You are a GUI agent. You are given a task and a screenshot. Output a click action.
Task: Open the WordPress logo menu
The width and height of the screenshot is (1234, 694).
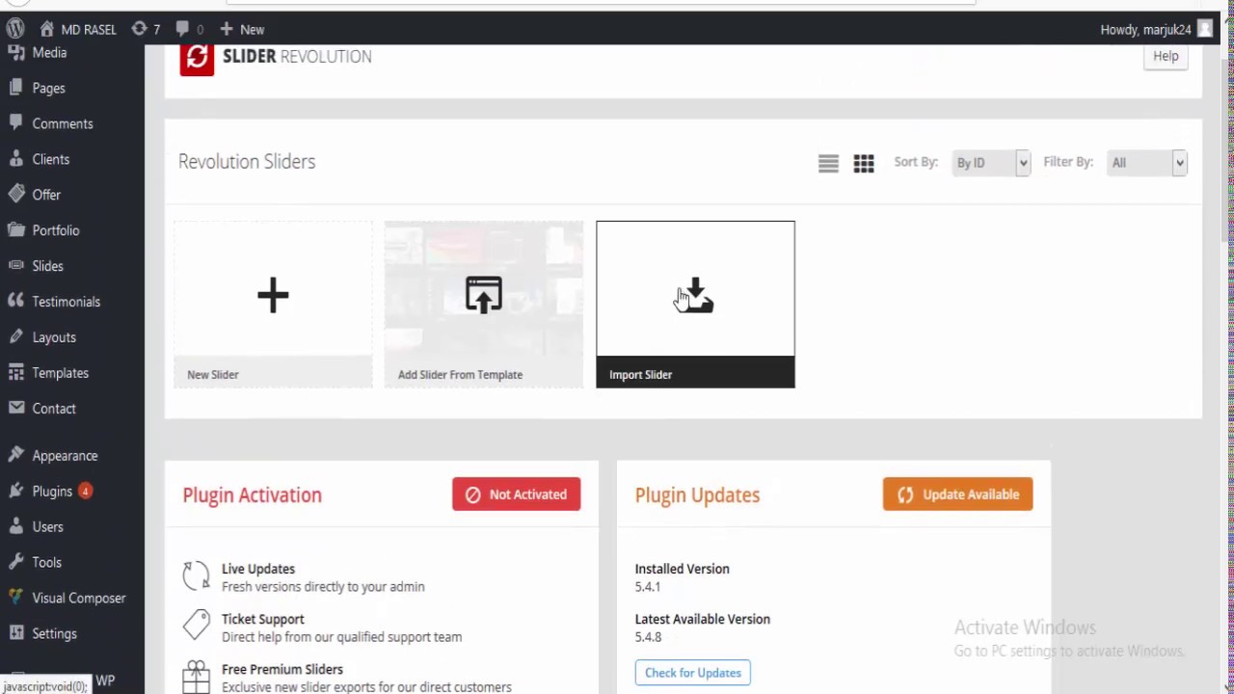pos(16,29)
